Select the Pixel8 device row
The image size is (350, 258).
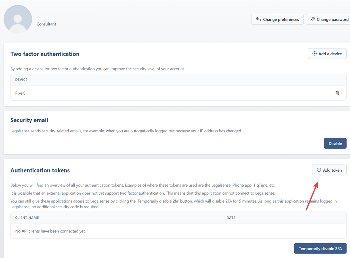(x=179, y=93)
